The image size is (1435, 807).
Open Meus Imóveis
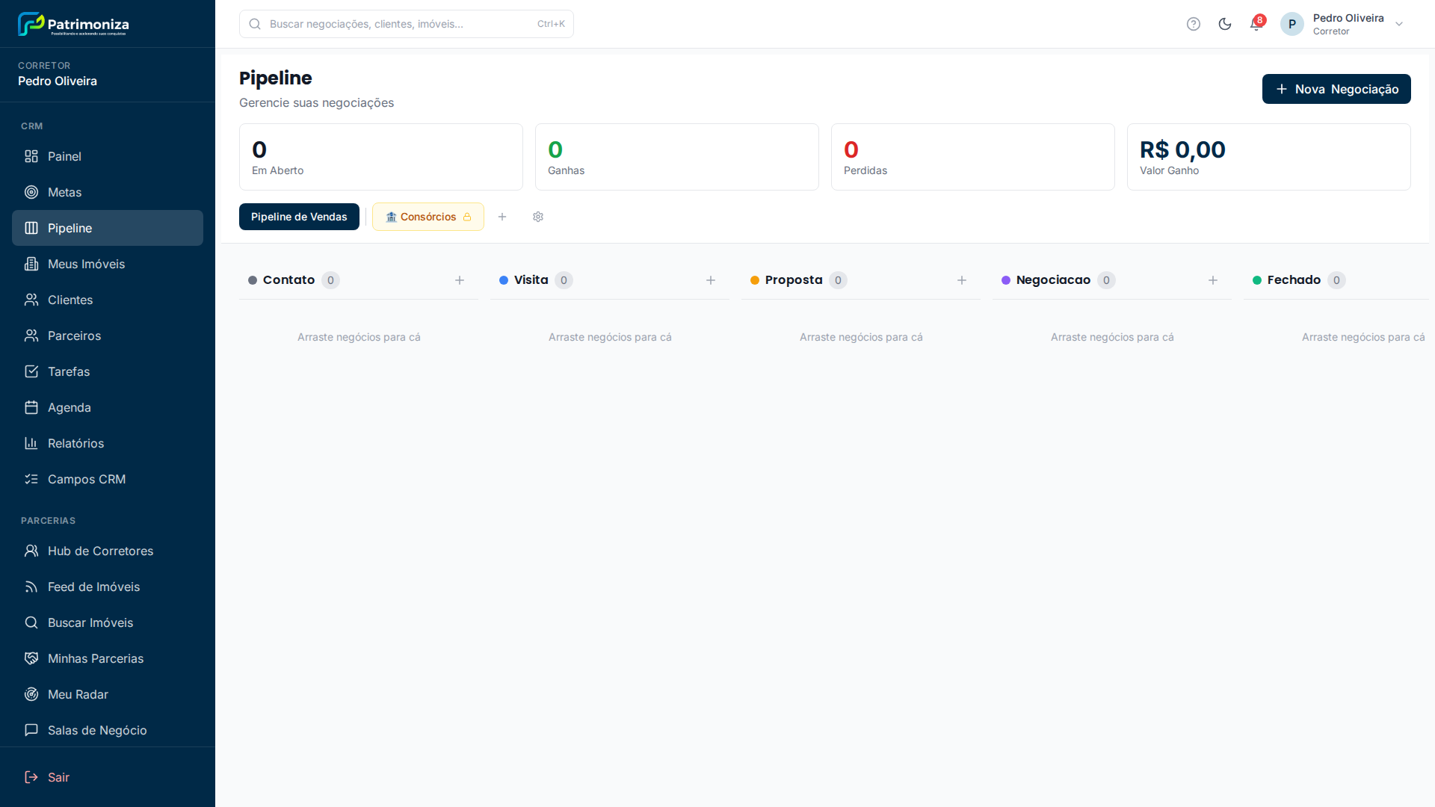coord(86,264)
